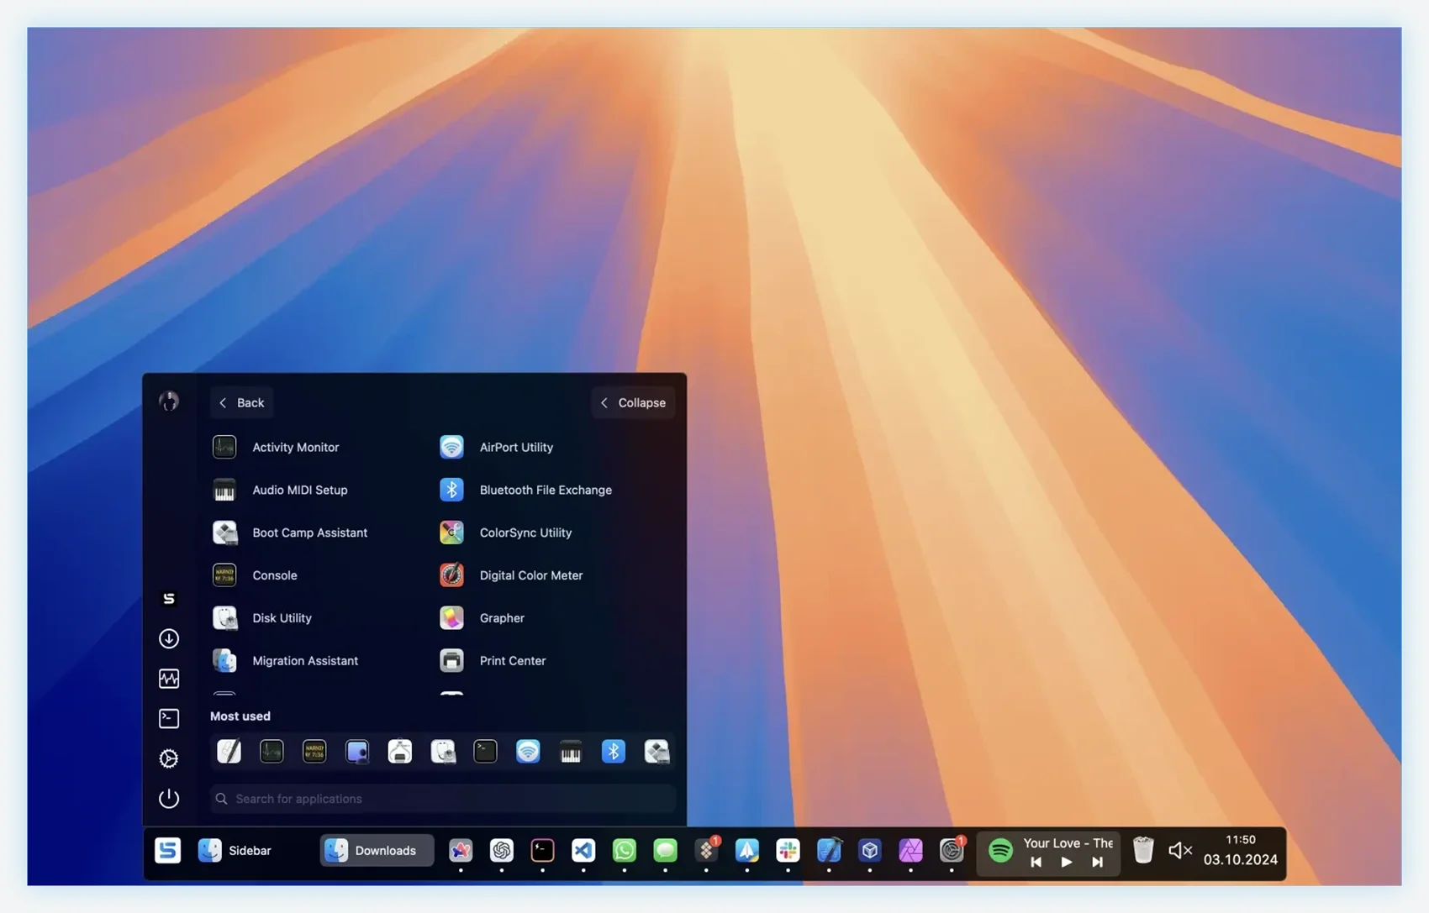This screenshot has width=1429, height=913.
Task: Open Xcode from the taskbar
Action: tap(829, 851)
